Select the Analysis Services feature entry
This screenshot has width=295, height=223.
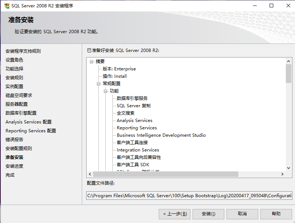tap(134, 120)
